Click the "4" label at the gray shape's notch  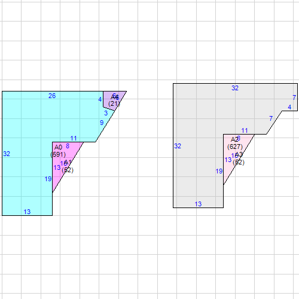pyautogui.click(x=289, y=107)
